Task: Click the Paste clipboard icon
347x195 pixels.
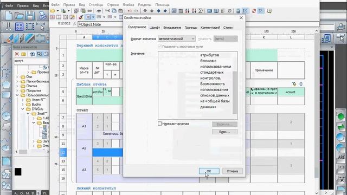Action: point(121,11)
